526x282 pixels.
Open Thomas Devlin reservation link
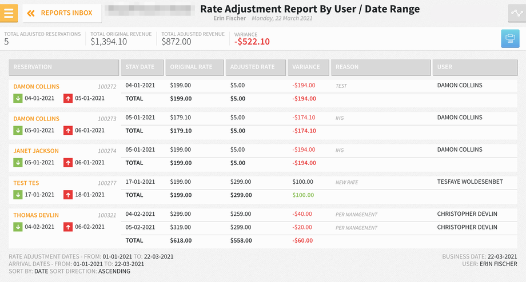[x=36, y=215]
